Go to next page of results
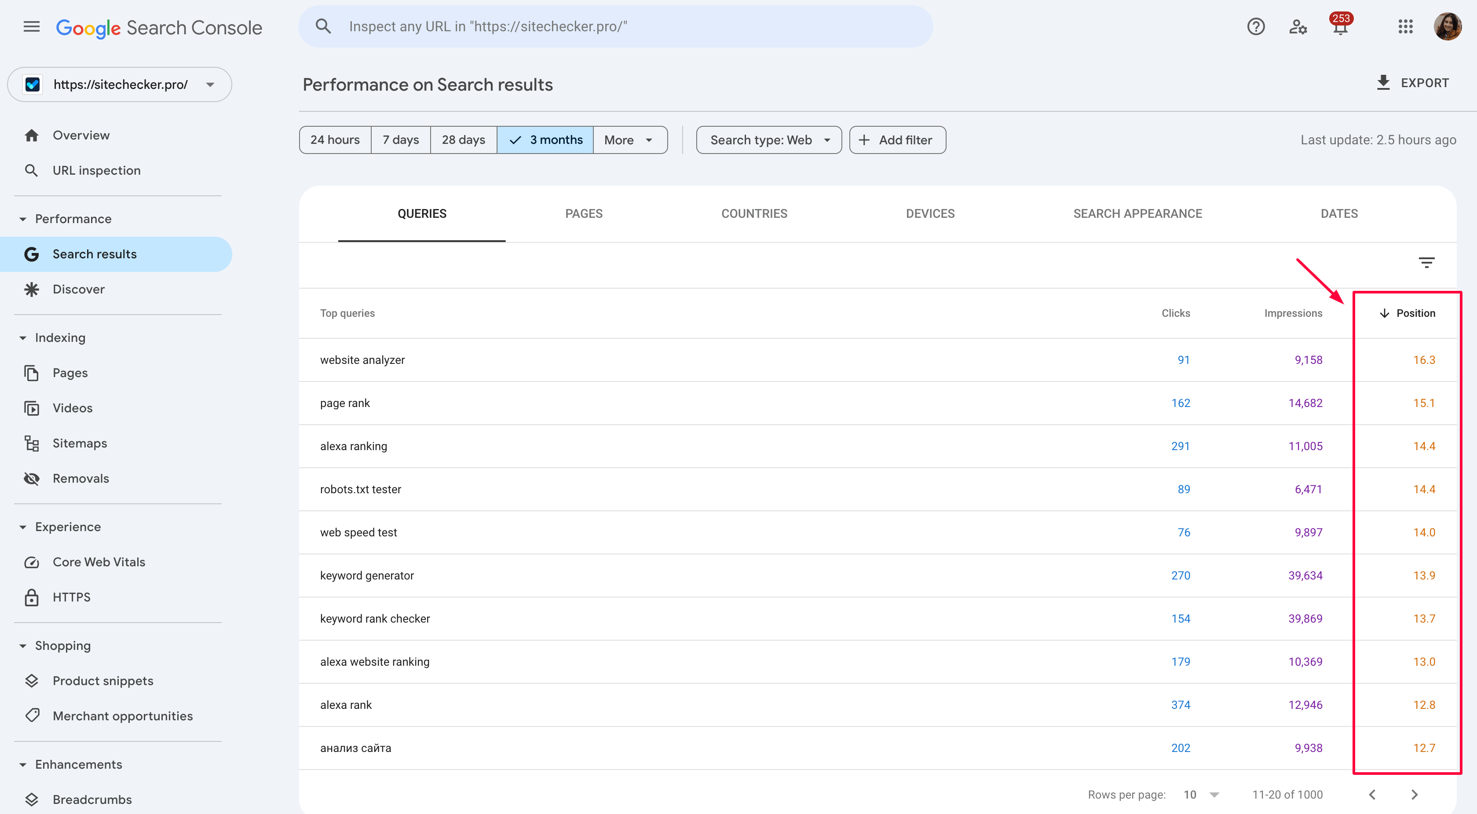 [x=1415, y=795]
